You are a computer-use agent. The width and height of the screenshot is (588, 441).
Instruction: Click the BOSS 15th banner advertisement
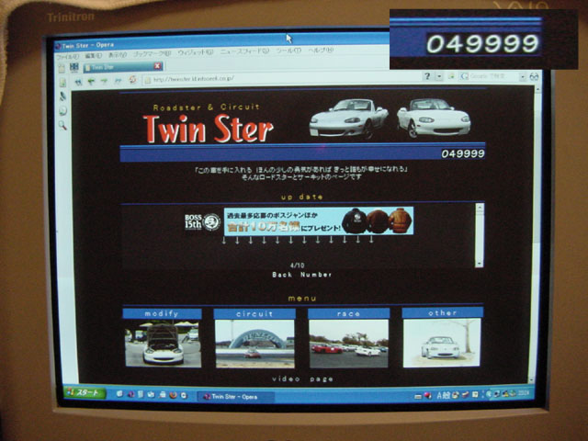[x=300, y=221]
